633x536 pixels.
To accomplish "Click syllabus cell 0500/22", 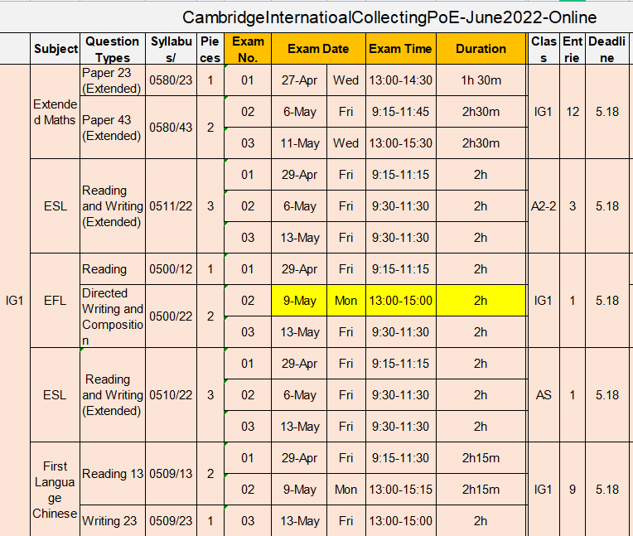I will (x=172, y=316).
